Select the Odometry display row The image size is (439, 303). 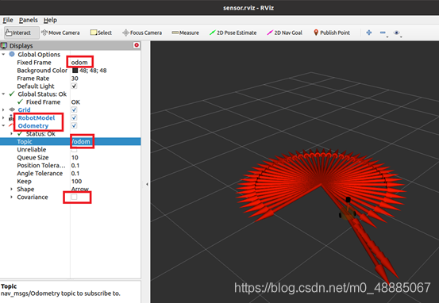coord(33,125)
